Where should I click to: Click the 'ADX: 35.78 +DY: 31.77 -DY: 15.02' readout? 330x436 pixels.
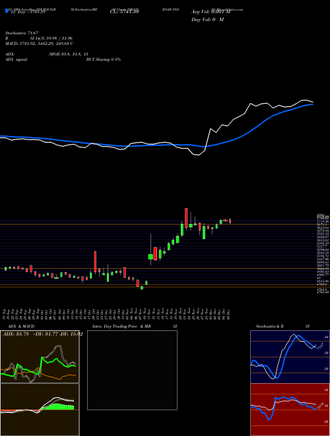(43, 334)
